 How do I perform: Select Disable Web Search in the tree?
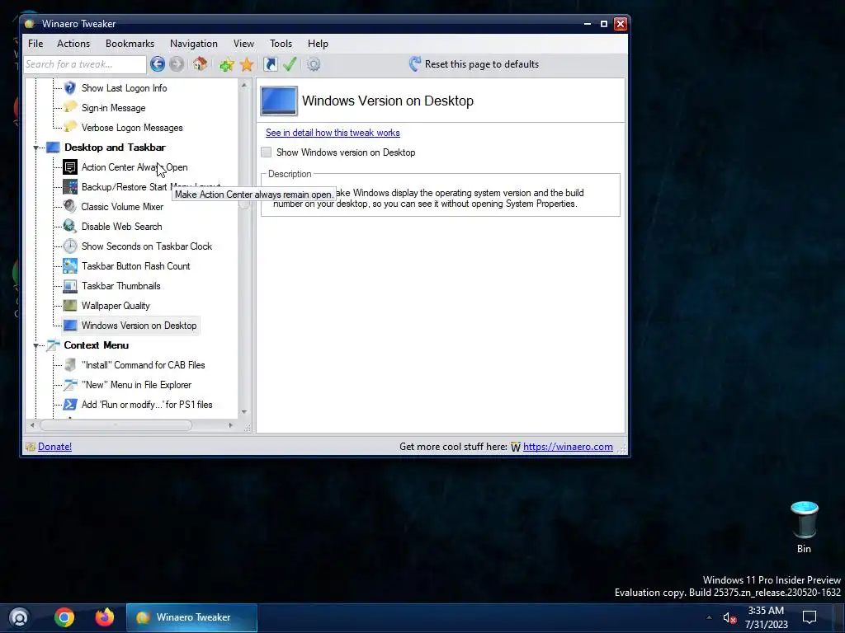click(x=121, y=227)
